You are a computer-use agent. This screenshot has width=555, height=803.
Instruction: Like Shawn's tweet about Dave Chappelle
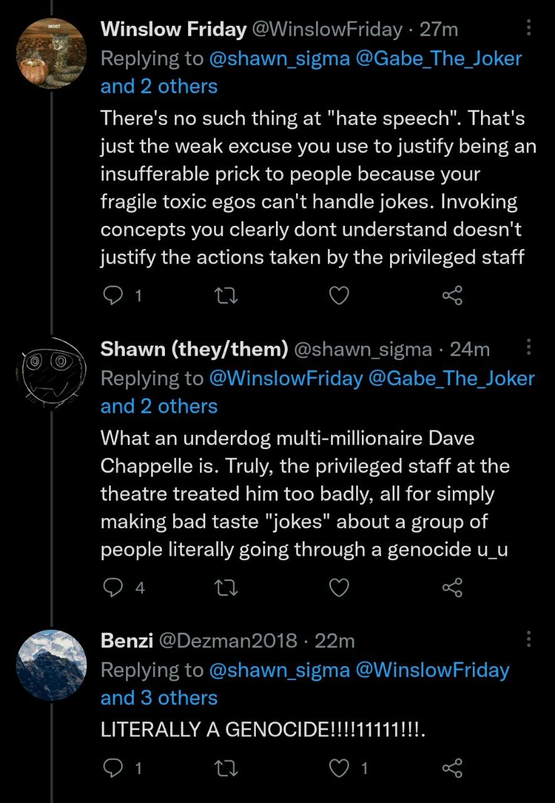coord(339,587)
